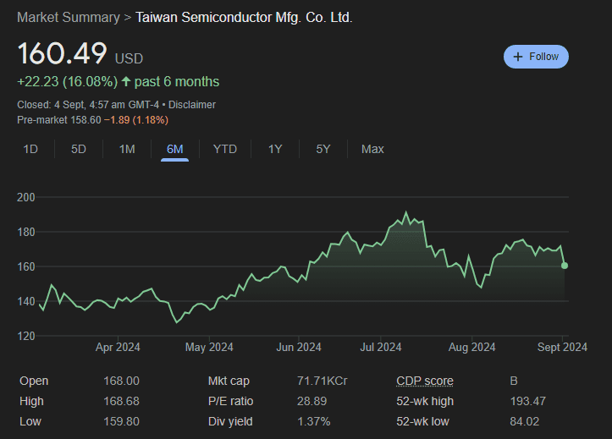Click the P/E ratio label
Viewport: 612px width, 439px height.
[231, 401]
